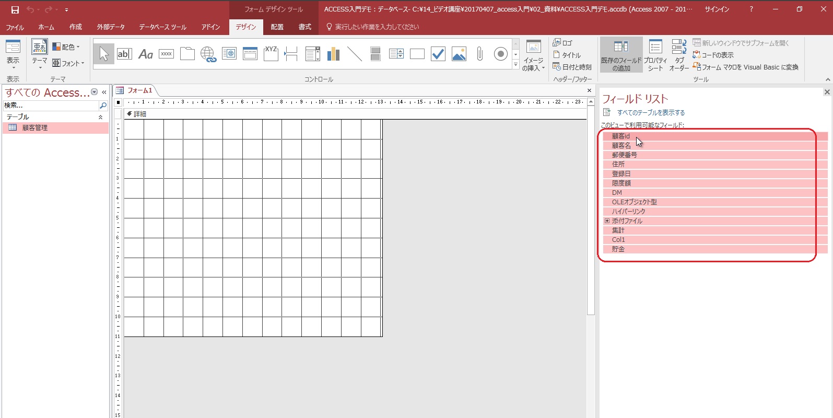Save with the quick access floppy icon

(15, 9)
